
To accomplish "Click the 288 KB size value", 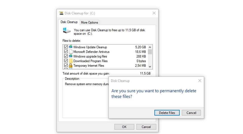I will tap(141, 56).
